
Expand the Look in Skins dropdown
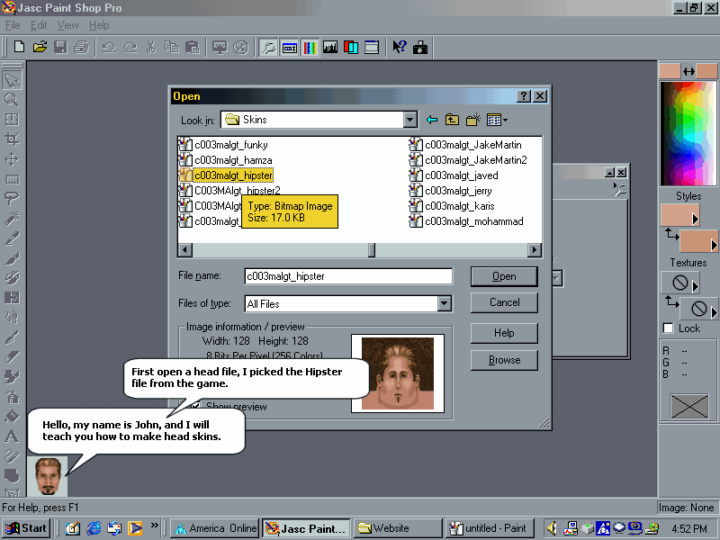coord(410,120)
